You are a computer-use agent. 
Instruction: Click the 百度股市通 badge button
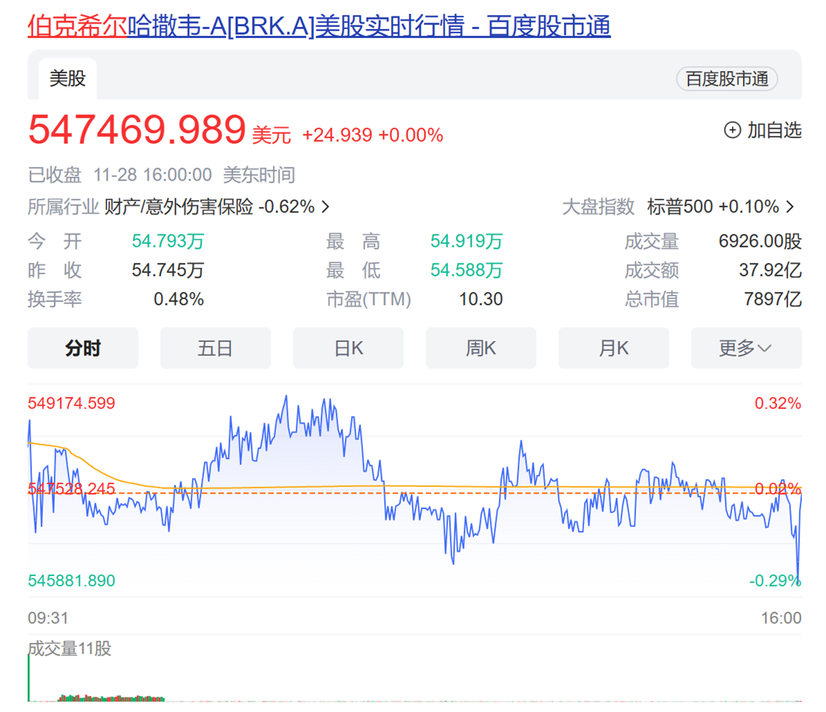coord(727,79)
